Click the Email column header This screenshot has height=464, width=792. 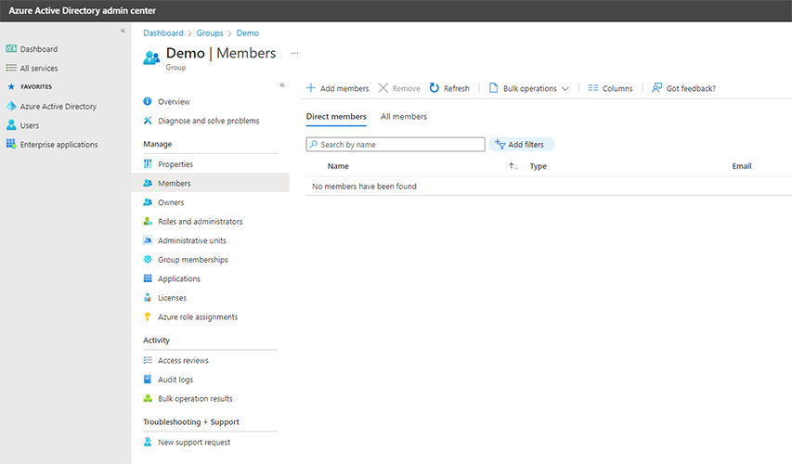click(742, 166)
